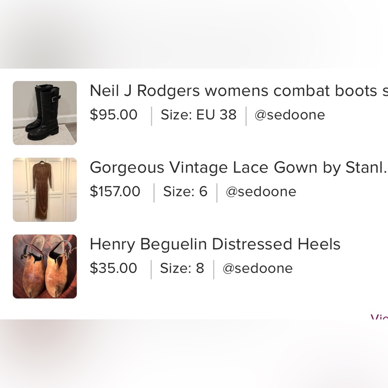Click the blurred background below the listings
The height and width of the screenshot is (388, 388).
[194, 353]
